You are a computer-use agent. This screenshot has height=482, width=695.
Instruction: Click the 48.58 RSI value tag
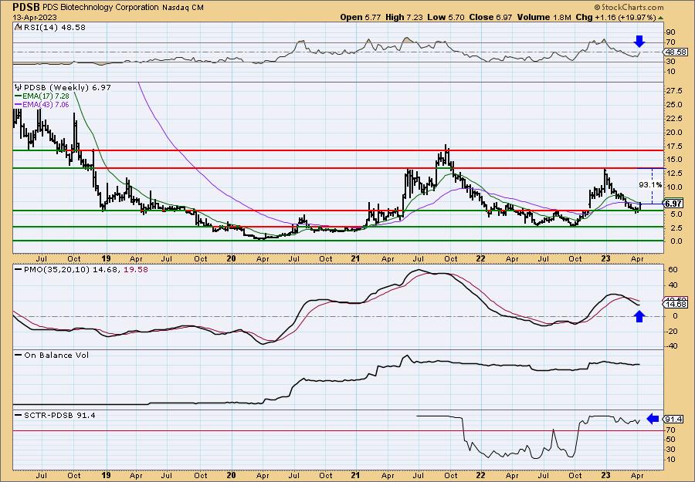click(x=675, y=52)
